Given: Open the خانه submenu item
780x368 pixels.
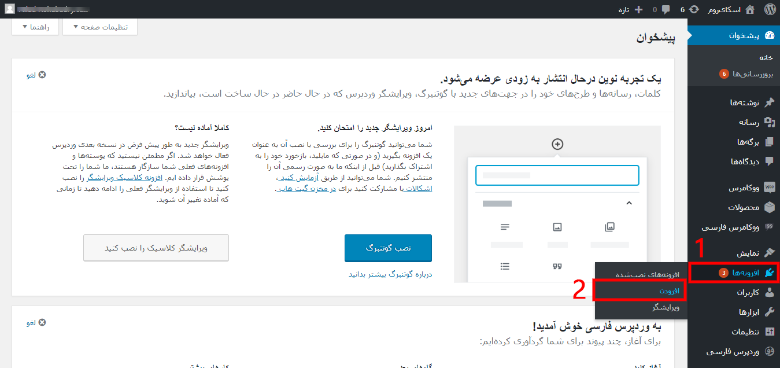Looking at the screenshot, I should (x=766, y=58).
